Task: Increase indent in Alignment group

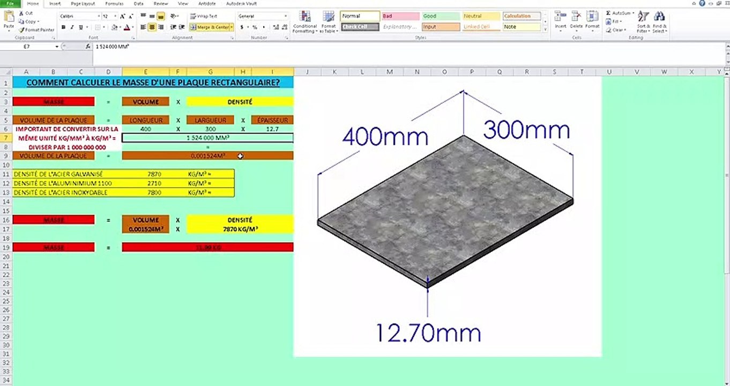Action: click(x=183, y=27)
